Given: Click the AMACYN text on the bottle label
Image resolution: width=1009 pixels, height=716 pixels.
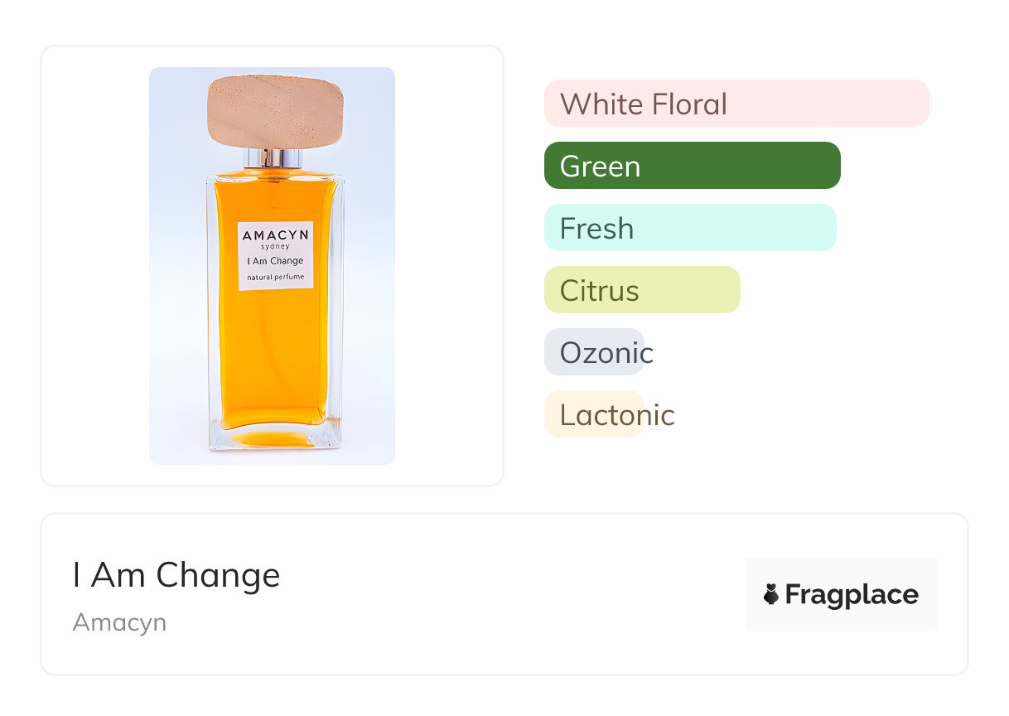Looking at the screenshot, I should click(x=275, y=235).
